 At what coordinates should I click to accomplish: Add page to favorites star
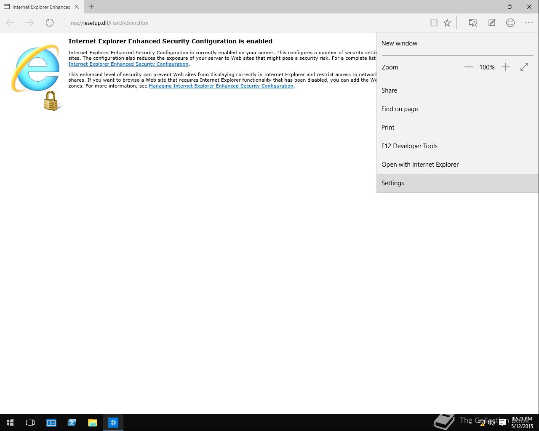coord(447,23)
